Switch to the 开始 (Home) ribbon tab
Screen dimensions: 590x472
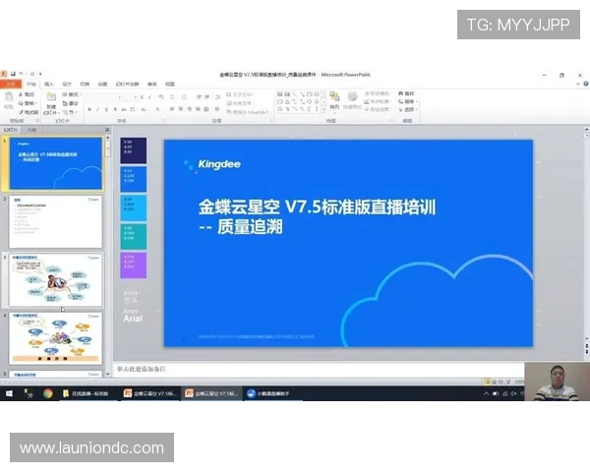31,84
